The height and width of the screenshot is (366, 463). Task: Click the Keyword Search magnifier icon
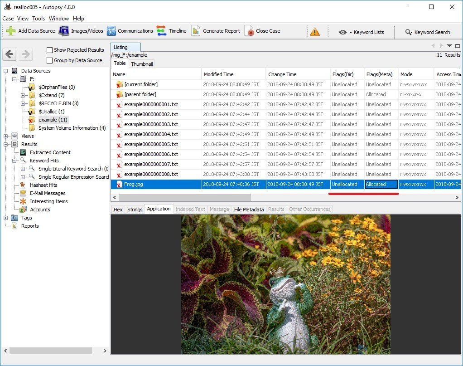[x=409, y=32]
